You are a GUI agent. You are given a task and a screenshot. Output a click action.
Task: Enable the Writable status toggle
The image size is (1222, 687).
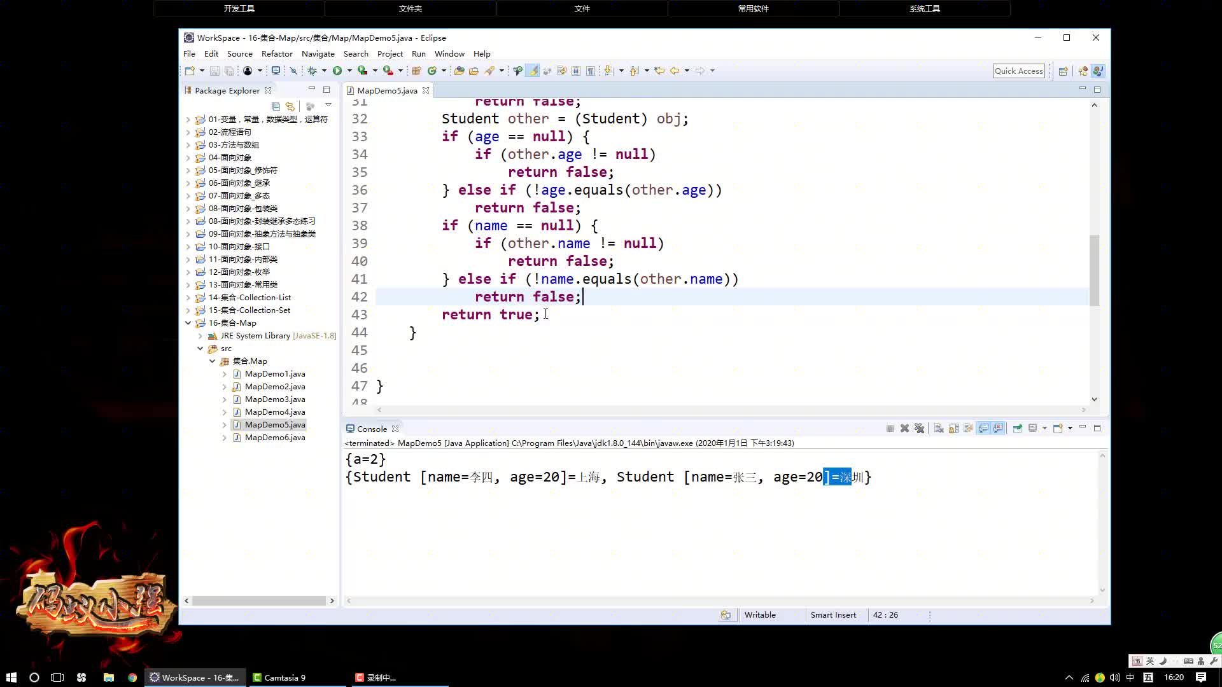coord(759,614)
